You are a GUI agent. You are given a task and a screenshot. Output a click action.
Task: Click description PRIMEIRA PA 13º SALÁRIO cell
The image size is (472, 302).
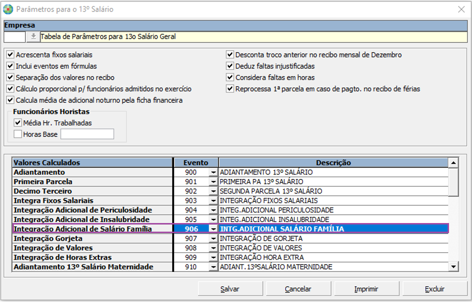pyautogui.click(x=334, y=182)
